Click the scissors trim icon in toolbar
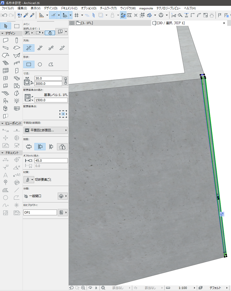Image resolution: width=231 pixels, height=291 pixels. (x=174, y=15)
